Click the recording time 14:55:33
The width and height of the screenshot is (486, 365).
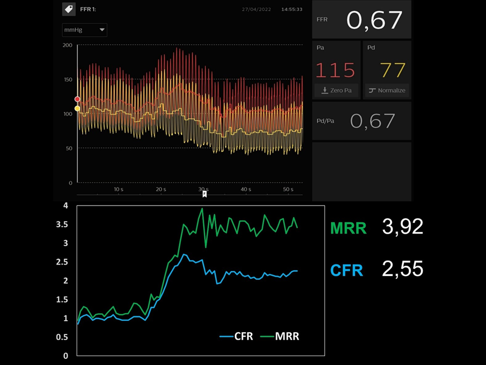pyautogui.click(x=292, y=9)
